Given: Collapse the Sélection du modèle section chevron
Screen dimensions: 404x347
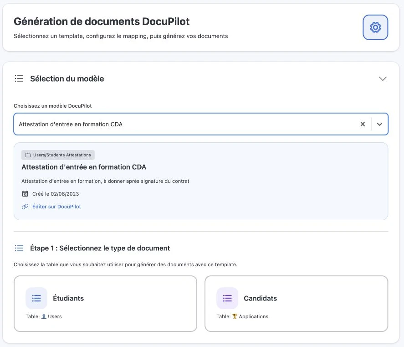Looking at the screenshot, I should coord(383,79).
